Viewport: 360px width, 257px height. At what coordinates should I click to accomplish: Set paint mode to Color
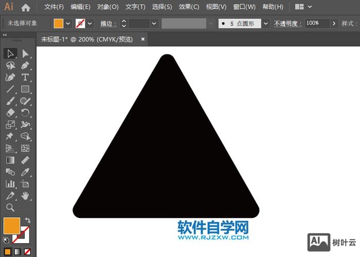click(8, 252)
